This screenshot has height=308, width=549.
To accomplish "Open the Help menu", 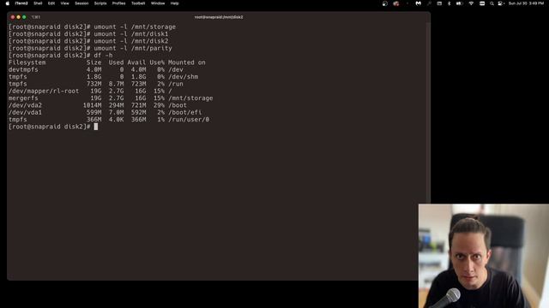I will click(174, 3).
